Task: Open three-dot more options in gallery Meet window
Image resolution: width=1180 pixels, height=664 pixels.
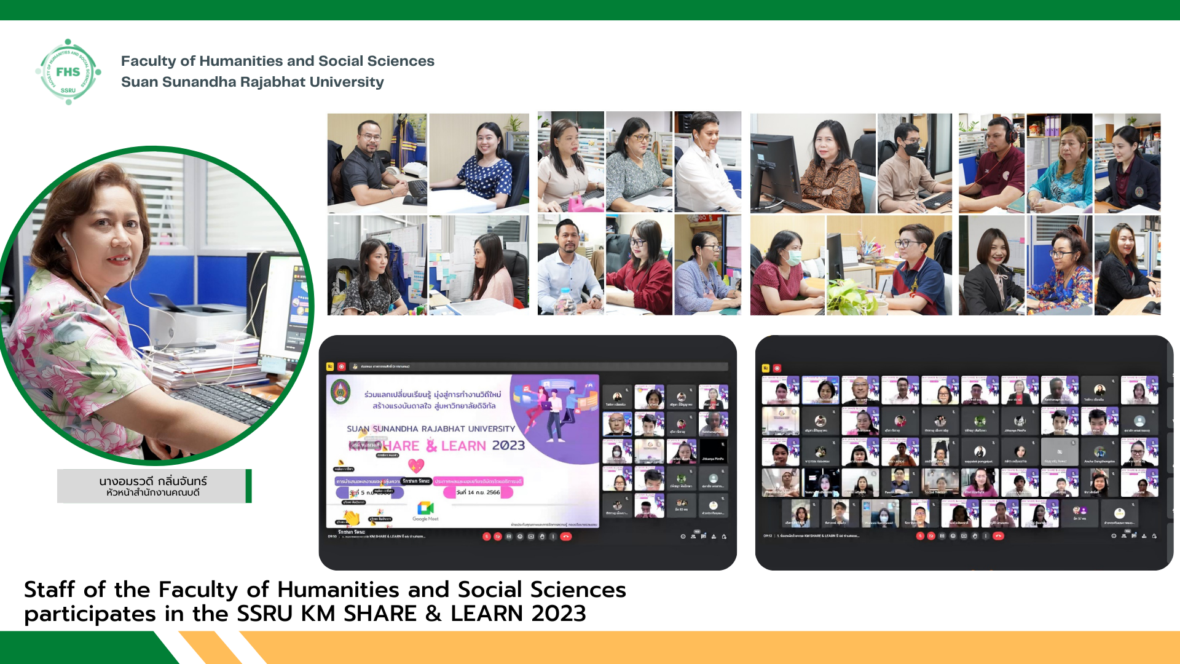Action: pos(986,536)
